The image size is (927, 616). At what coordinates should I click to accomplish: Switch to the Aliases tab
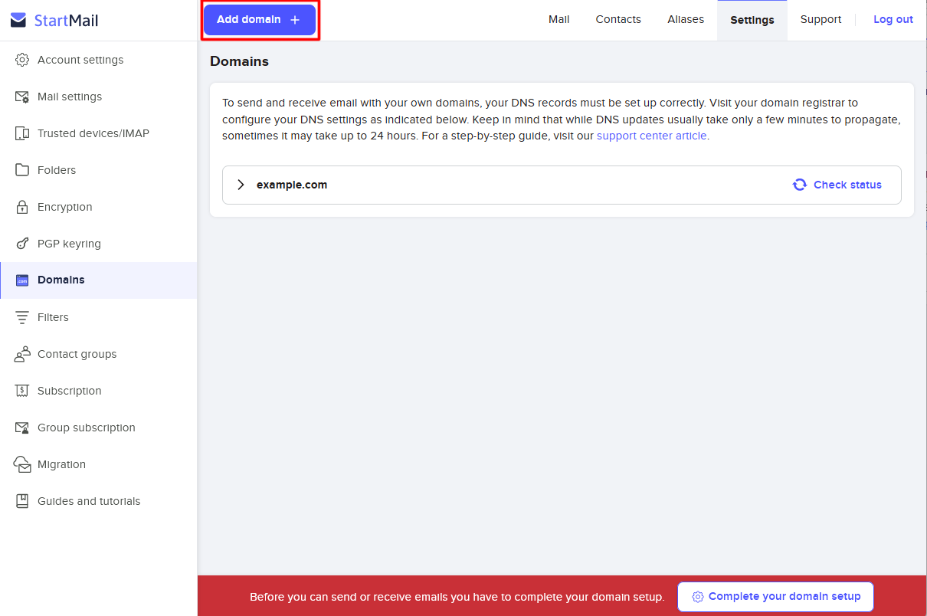click(x=685, y=19)
